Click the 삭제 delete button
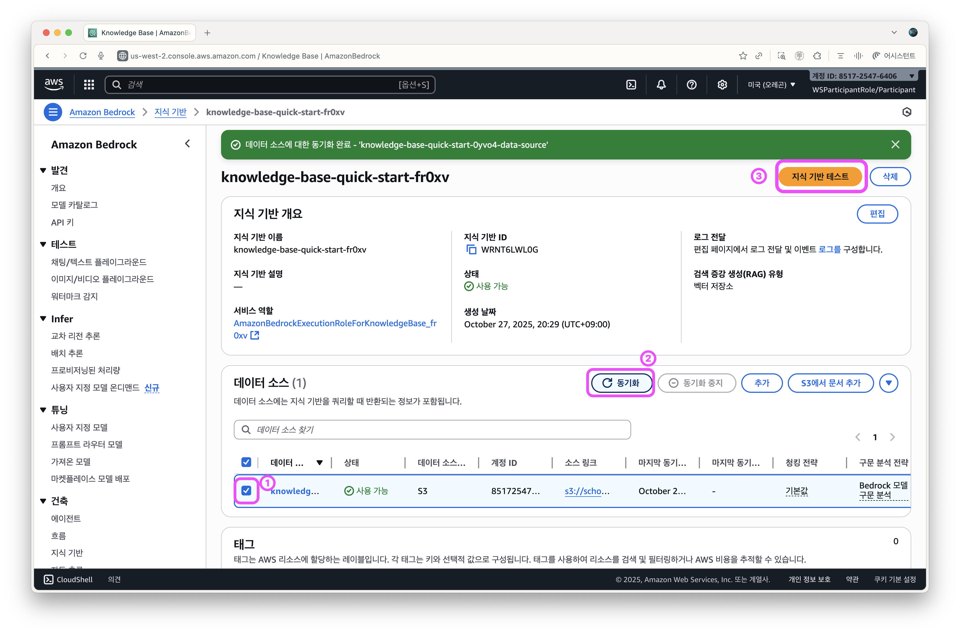This screenshot has height=634, width=960. 890,177
